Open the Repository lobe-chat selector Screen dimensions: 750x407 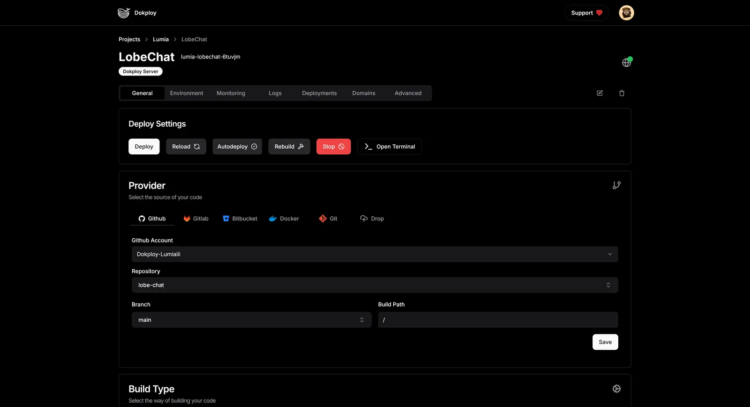pos(375,285)
